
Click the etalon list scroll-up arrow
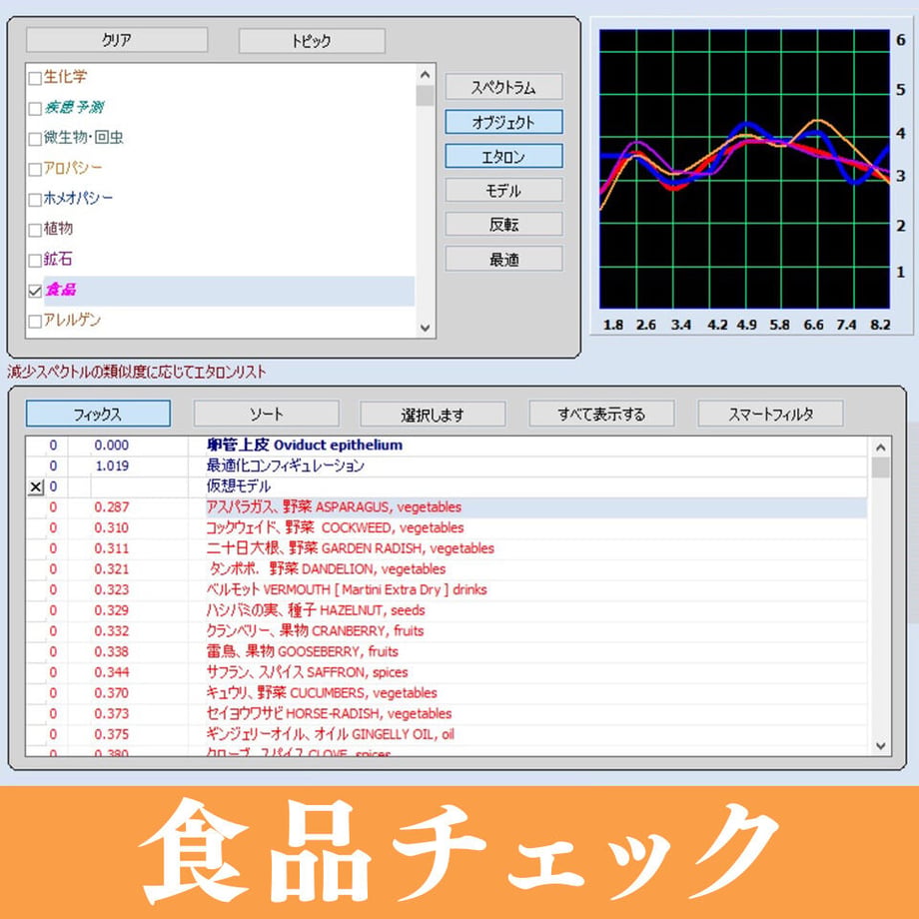(x=880, y=448)
